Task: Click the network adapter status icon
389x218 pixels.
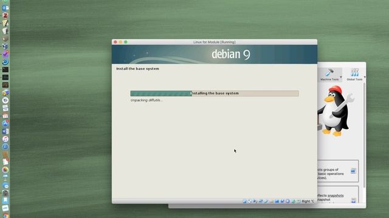Action: point(261,201)
